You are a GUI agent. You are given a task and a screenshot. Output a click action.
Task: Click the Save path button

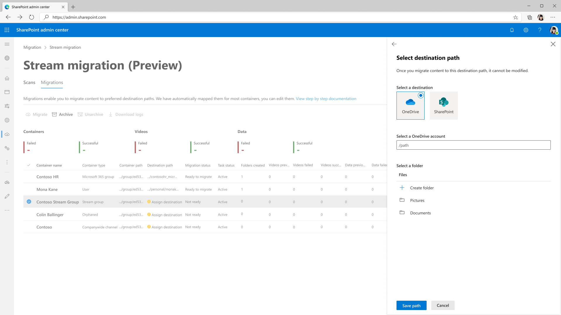[411, 305]
